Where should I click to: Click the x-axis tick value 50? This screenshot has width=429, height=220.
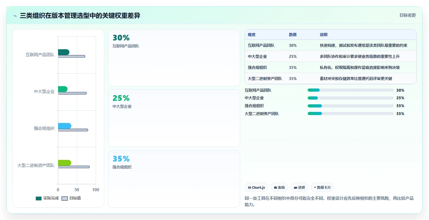click(x=77, y=190)
